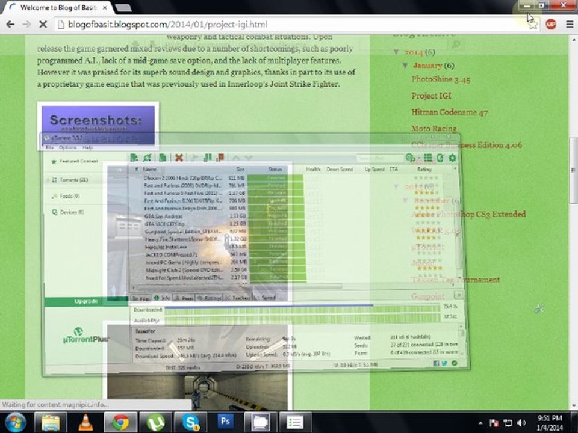Click Add Torrent icon in uTorrent toolbar
The width and height of the screenshot is (578, 433).
coord(134,158)
